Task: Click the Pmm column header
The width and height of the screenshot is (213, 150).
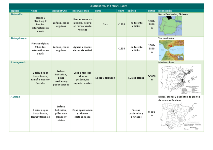Action: (121, 11)
